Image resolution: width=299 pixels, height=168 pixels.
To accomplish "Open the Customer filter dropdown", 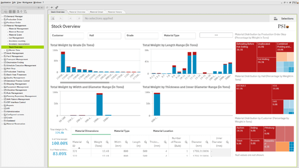I will 67,35.
